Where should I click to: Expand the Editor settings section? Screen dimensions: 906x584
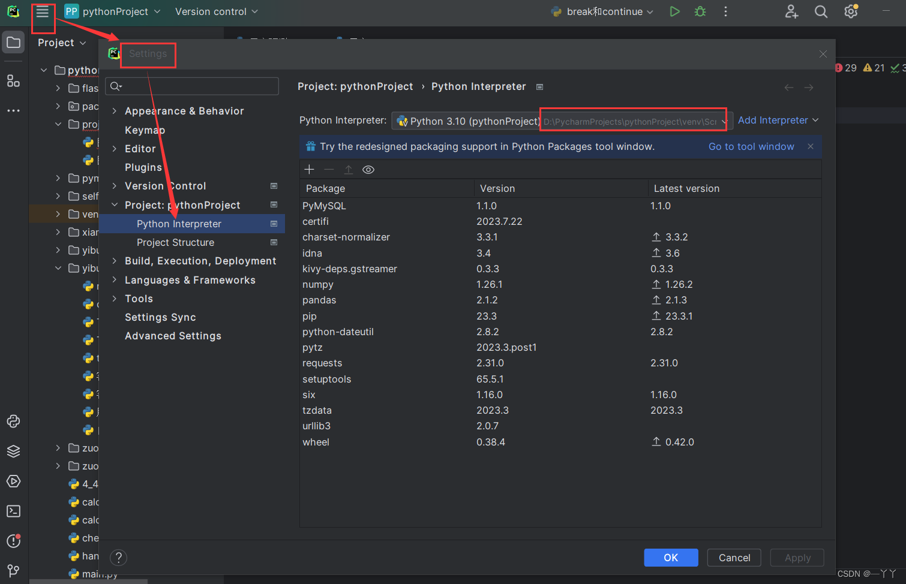[114, 149]
